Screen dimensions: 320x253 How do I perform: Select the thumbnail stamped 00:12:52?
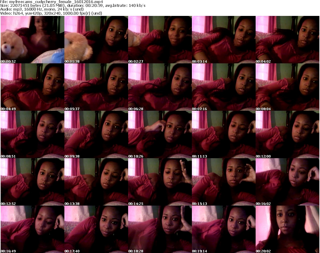[32, 182]
